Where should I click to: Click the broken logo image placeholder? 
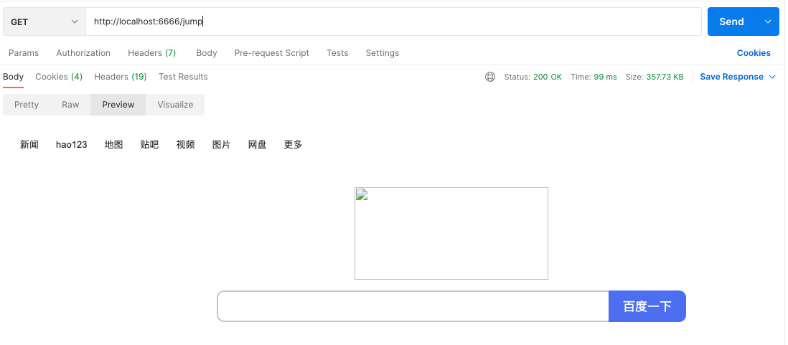click(451, 234)
